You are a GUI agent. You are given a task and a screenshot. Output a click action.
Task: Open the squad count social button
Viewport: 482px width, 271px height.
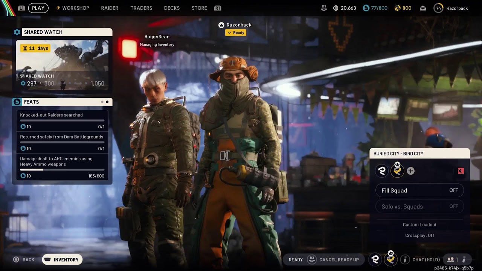(x=457, y=259)
